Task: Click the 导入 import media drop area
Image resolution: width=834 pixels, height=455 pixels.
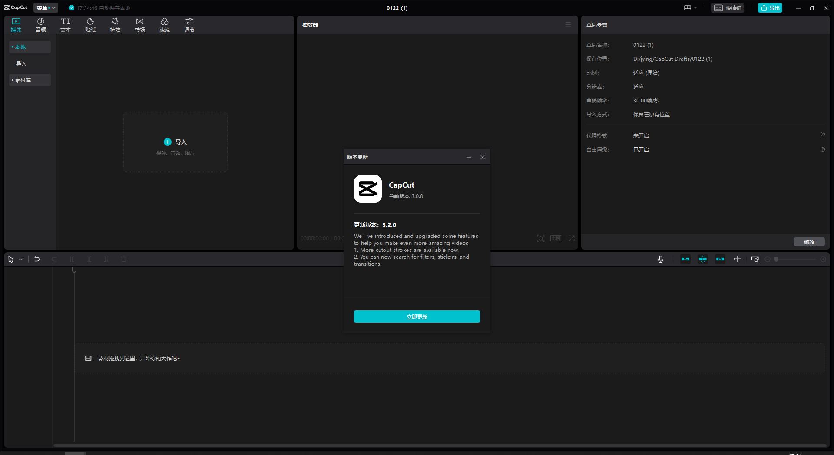Action: pos(175,142)
